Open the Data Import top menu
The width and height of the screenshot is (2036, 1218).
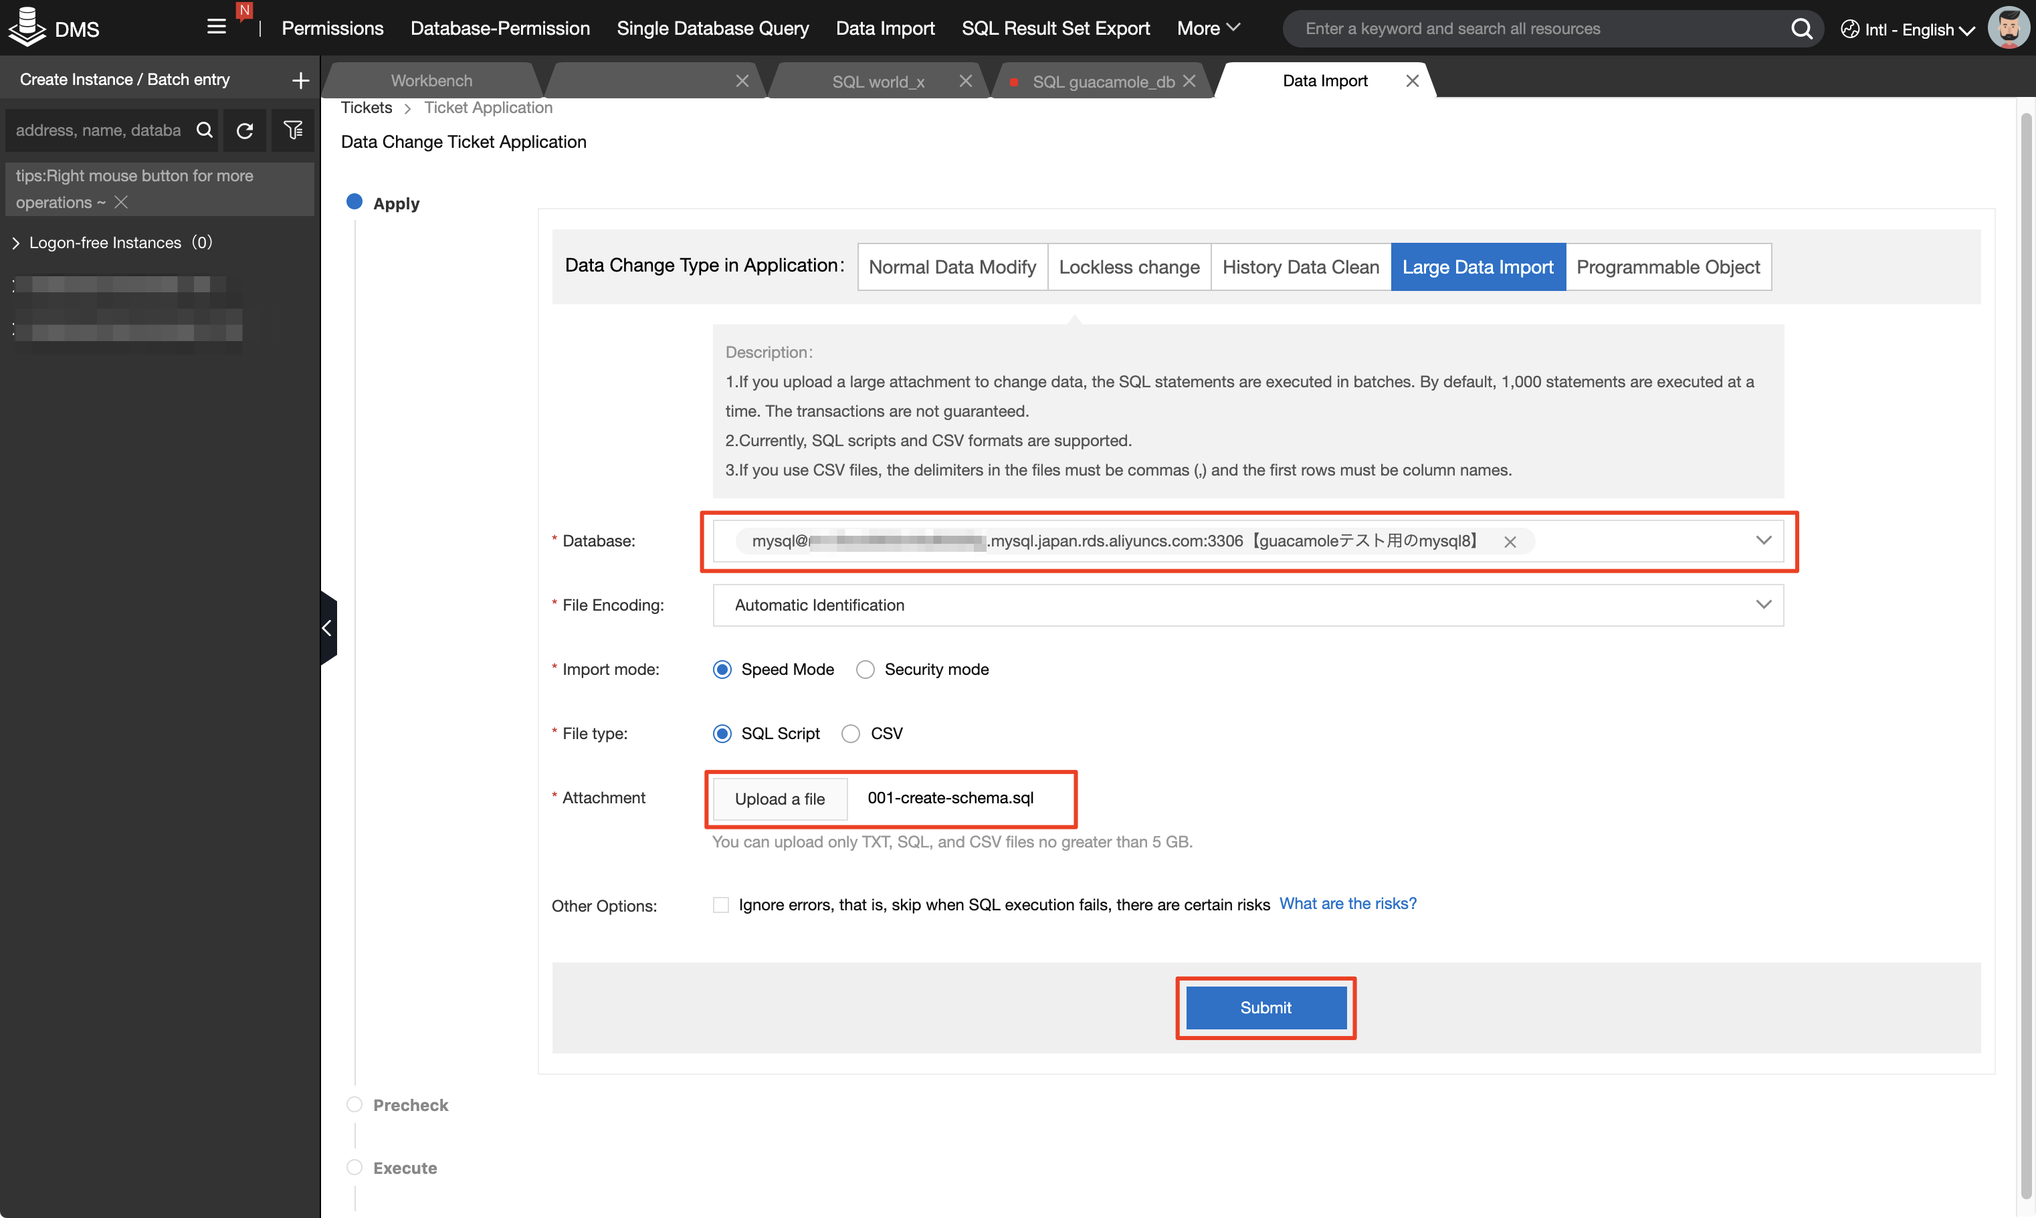point(885,28)
